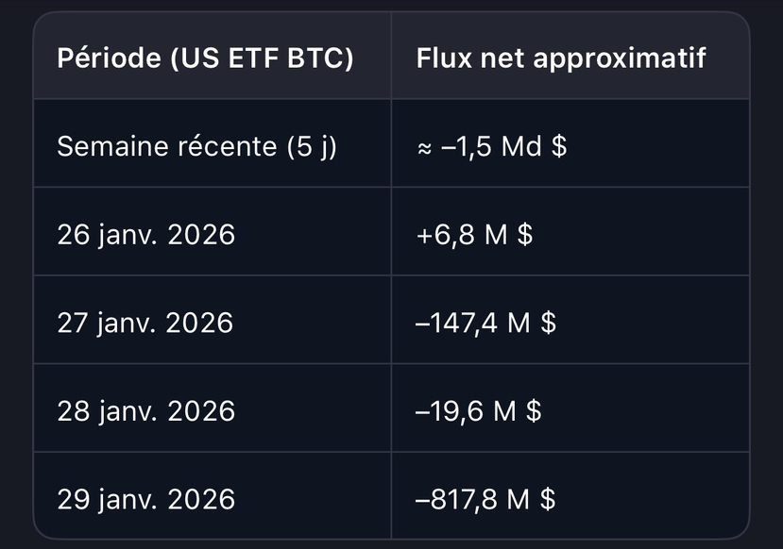Click the plus sign before 6,8 M $
Image resolution: width=783 pixels, height=549 pixels.
click(424, 236)
